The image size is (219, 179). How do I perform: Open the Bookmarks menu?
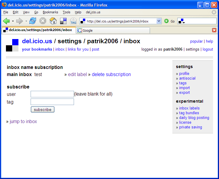[51, 12]
